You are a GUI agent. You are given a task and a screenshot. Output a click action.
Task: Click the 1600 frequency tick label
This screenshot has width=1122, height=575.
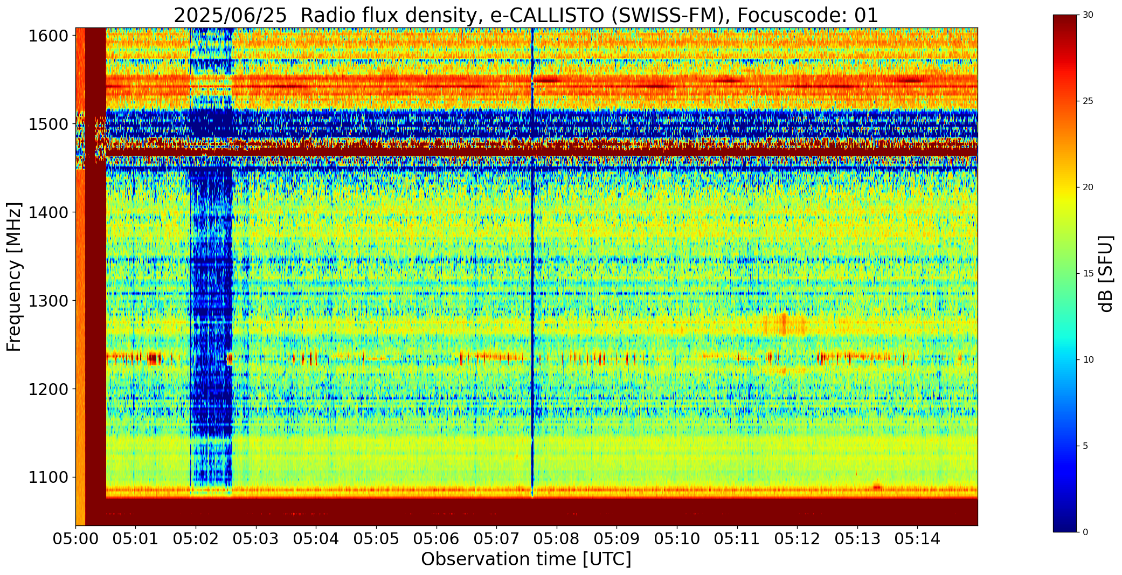pyautogui.click(x=49, y=36)
